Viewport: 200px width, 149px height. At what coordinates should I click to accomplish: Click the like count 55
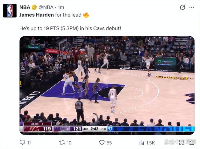[x=109, y=143]
